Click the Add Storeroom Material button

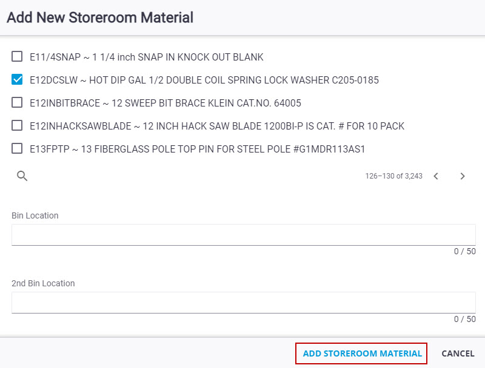click(x=362, y=353)
